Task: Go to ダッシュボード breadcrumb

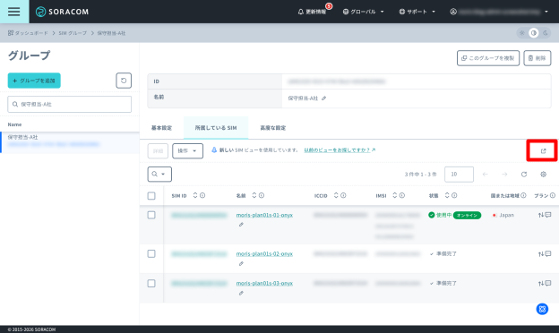Action: click(28, 33)
